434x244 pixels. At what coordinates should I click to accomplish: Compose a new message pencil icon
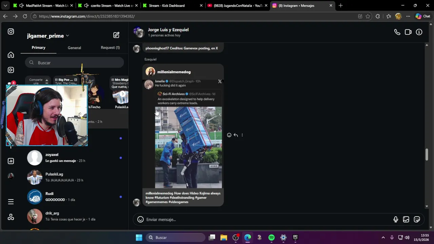click(116, 35)
